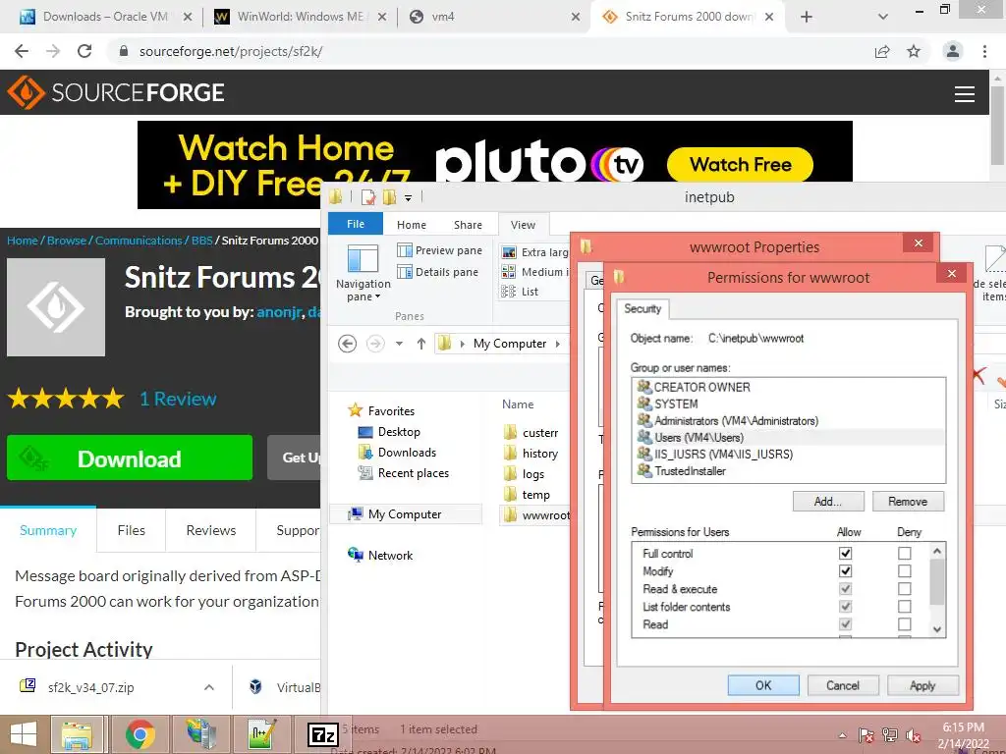Click the Chrome back arrow

tap(22, 51)
